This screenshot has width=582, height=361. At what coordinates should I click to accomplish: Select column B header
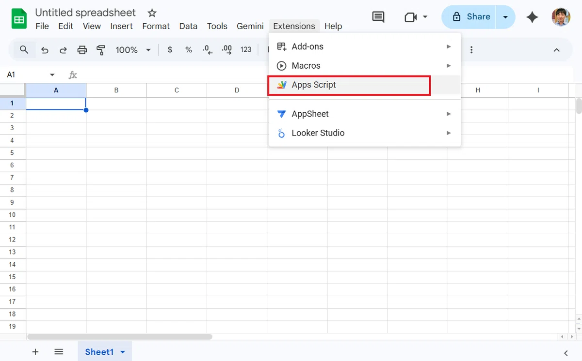[116, 90]
